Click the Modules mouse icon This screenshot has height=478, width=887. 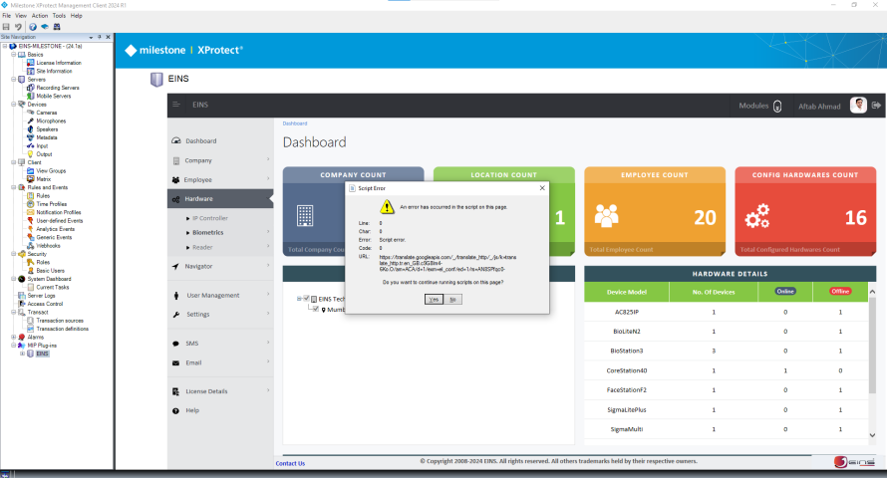[777, 106]
